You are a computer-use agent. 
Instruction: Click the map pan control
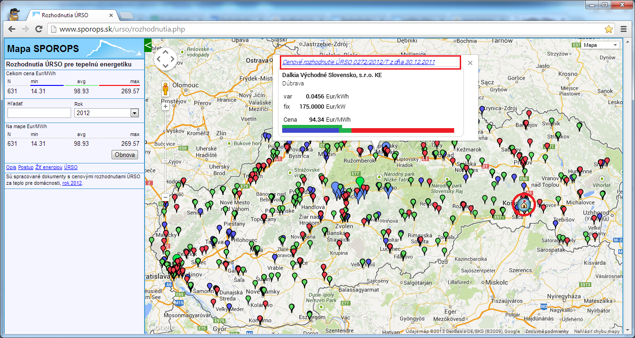pyautogui.click(x=165, y=58)
